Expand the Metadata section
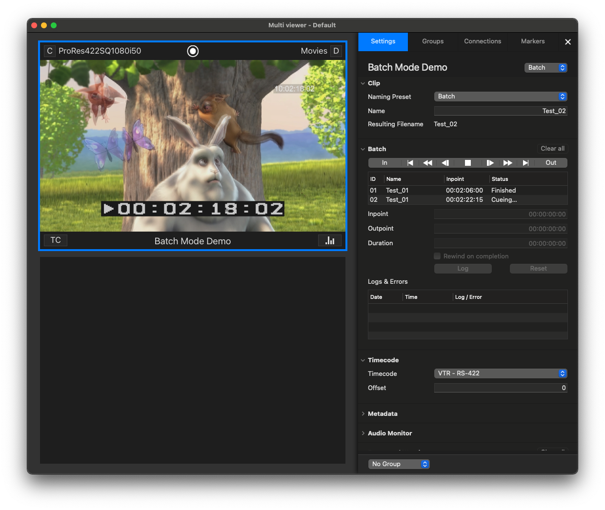Viewport: 605px width, 510px height. click(x=363, y=413)
